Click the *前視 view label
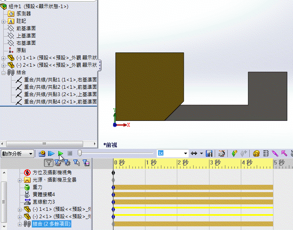 [110, 145]
